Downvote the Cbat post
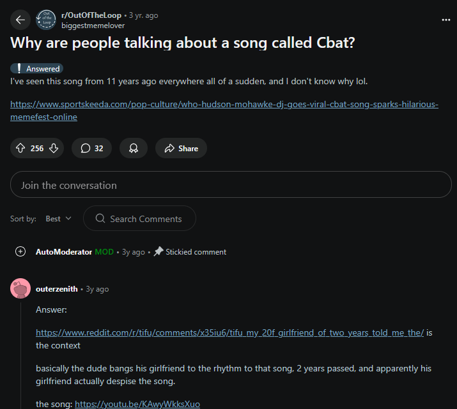The width and height of the screenshot is (457, 409). coord(54,148)
